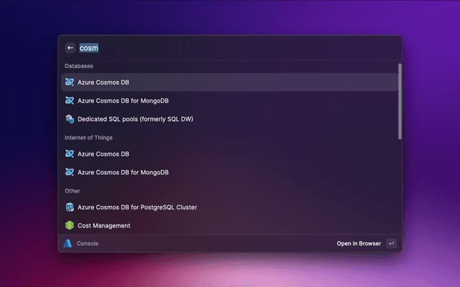Click the Enter key icon in the footer
Image resolution: width=460 pixels, height=287 pixels.
pyautogui.click(x=391, y=243)
